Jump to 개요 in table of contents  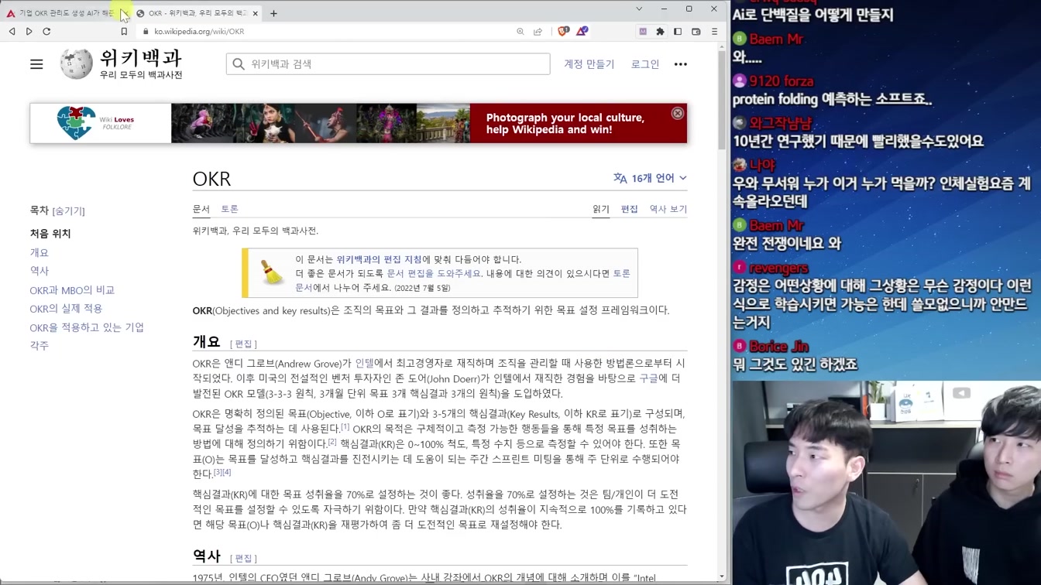tap(40, 252)
